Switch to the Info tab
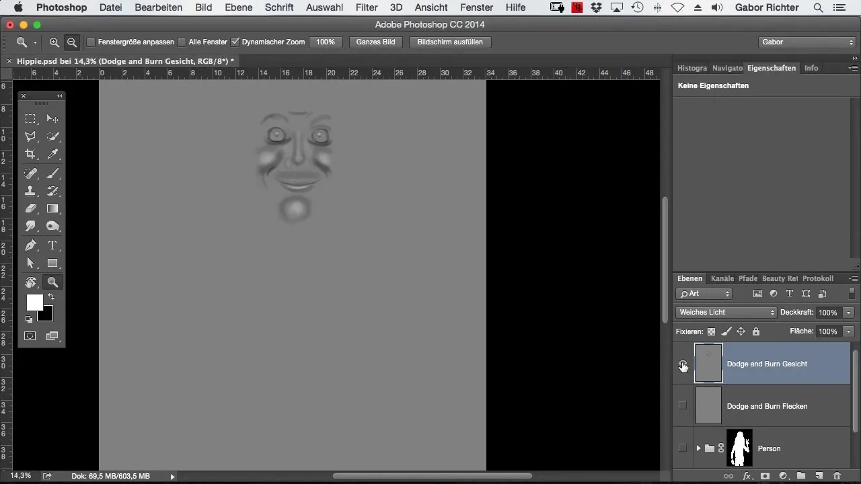 811,68
